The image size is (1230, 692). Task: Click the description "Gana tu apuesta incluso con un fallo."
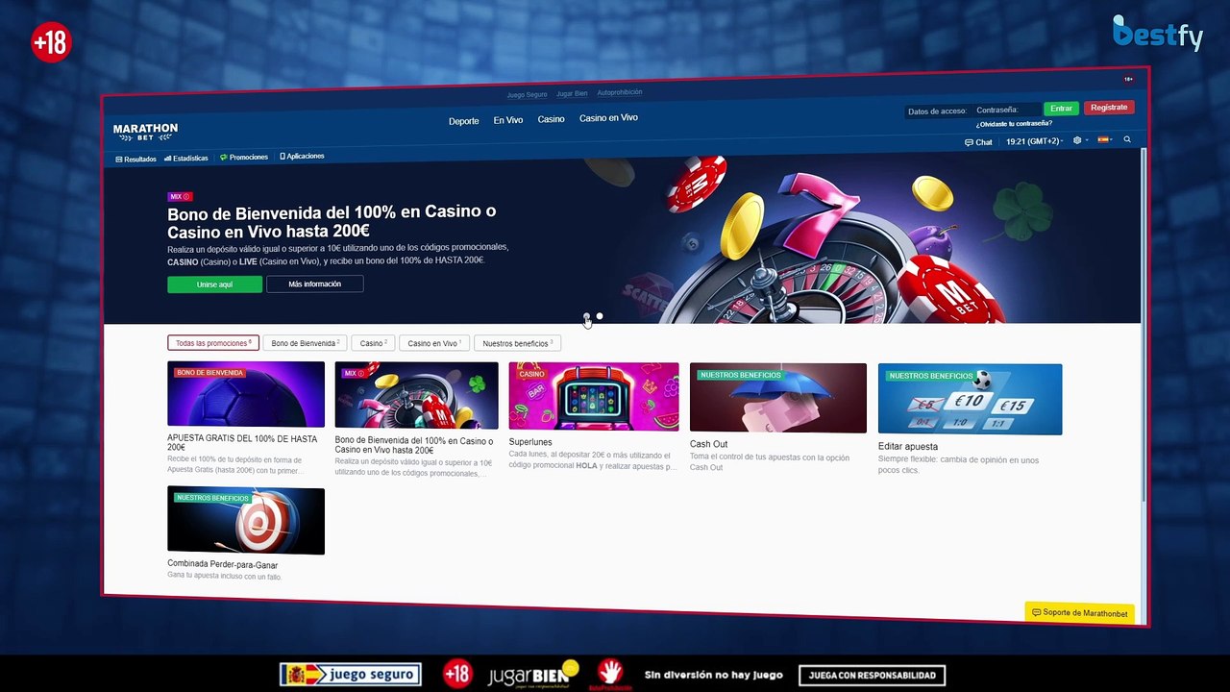click(x=225, y=577)
